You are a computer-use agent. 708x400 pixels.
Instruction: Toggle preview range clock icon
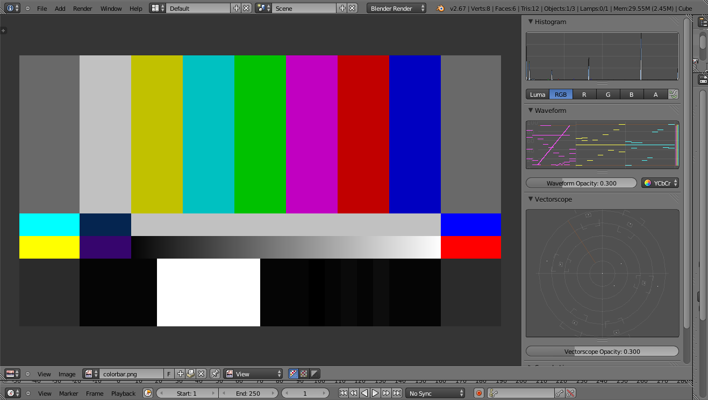[148, 393]
